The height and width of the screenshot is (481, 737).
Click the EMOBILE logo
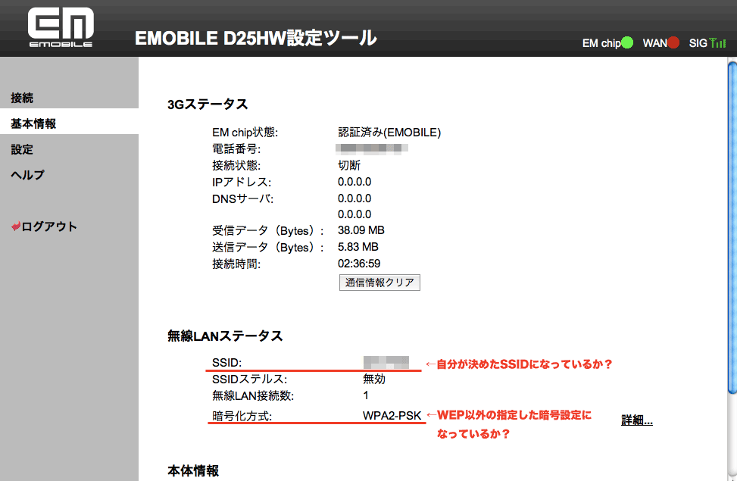pyautogui.click(x=61, y=28)
